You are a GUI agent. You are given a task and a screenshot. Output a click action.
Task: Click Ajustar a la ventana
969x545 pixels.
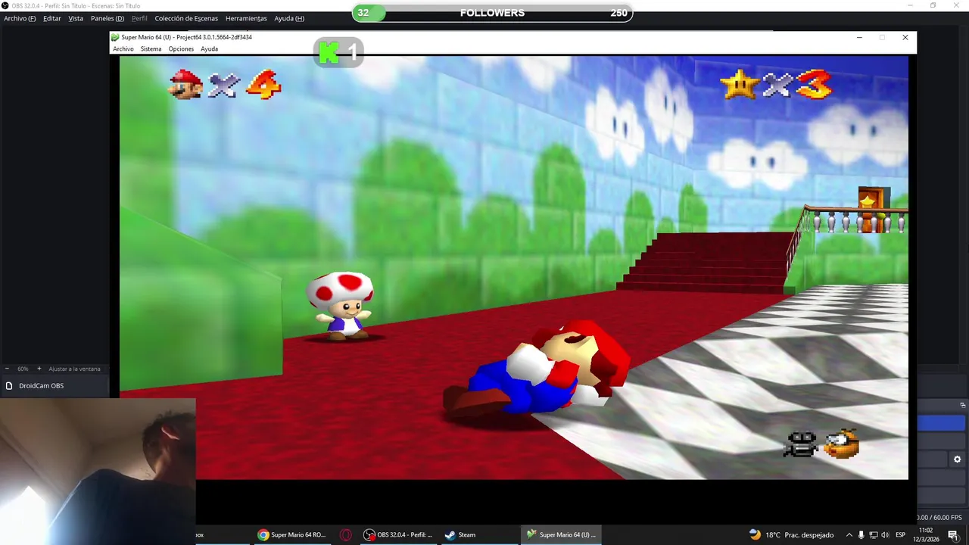[74, 369]
